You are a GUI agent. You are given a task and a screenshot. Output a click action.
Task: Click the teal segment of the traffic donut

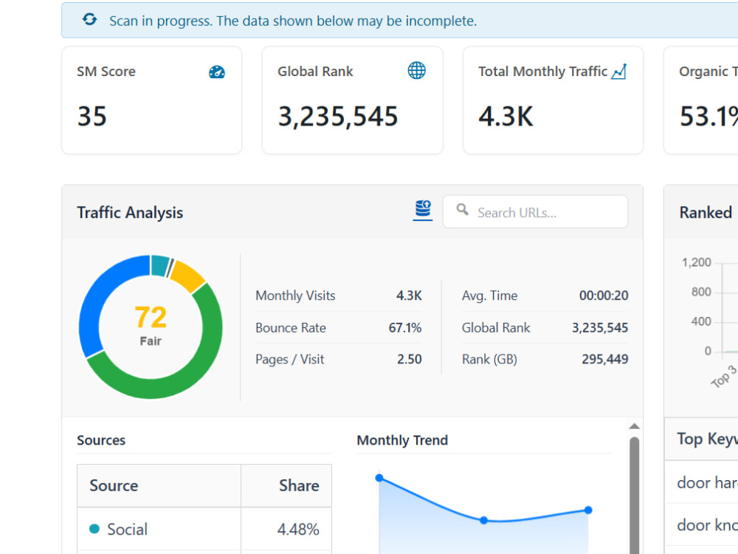[159, 265]
